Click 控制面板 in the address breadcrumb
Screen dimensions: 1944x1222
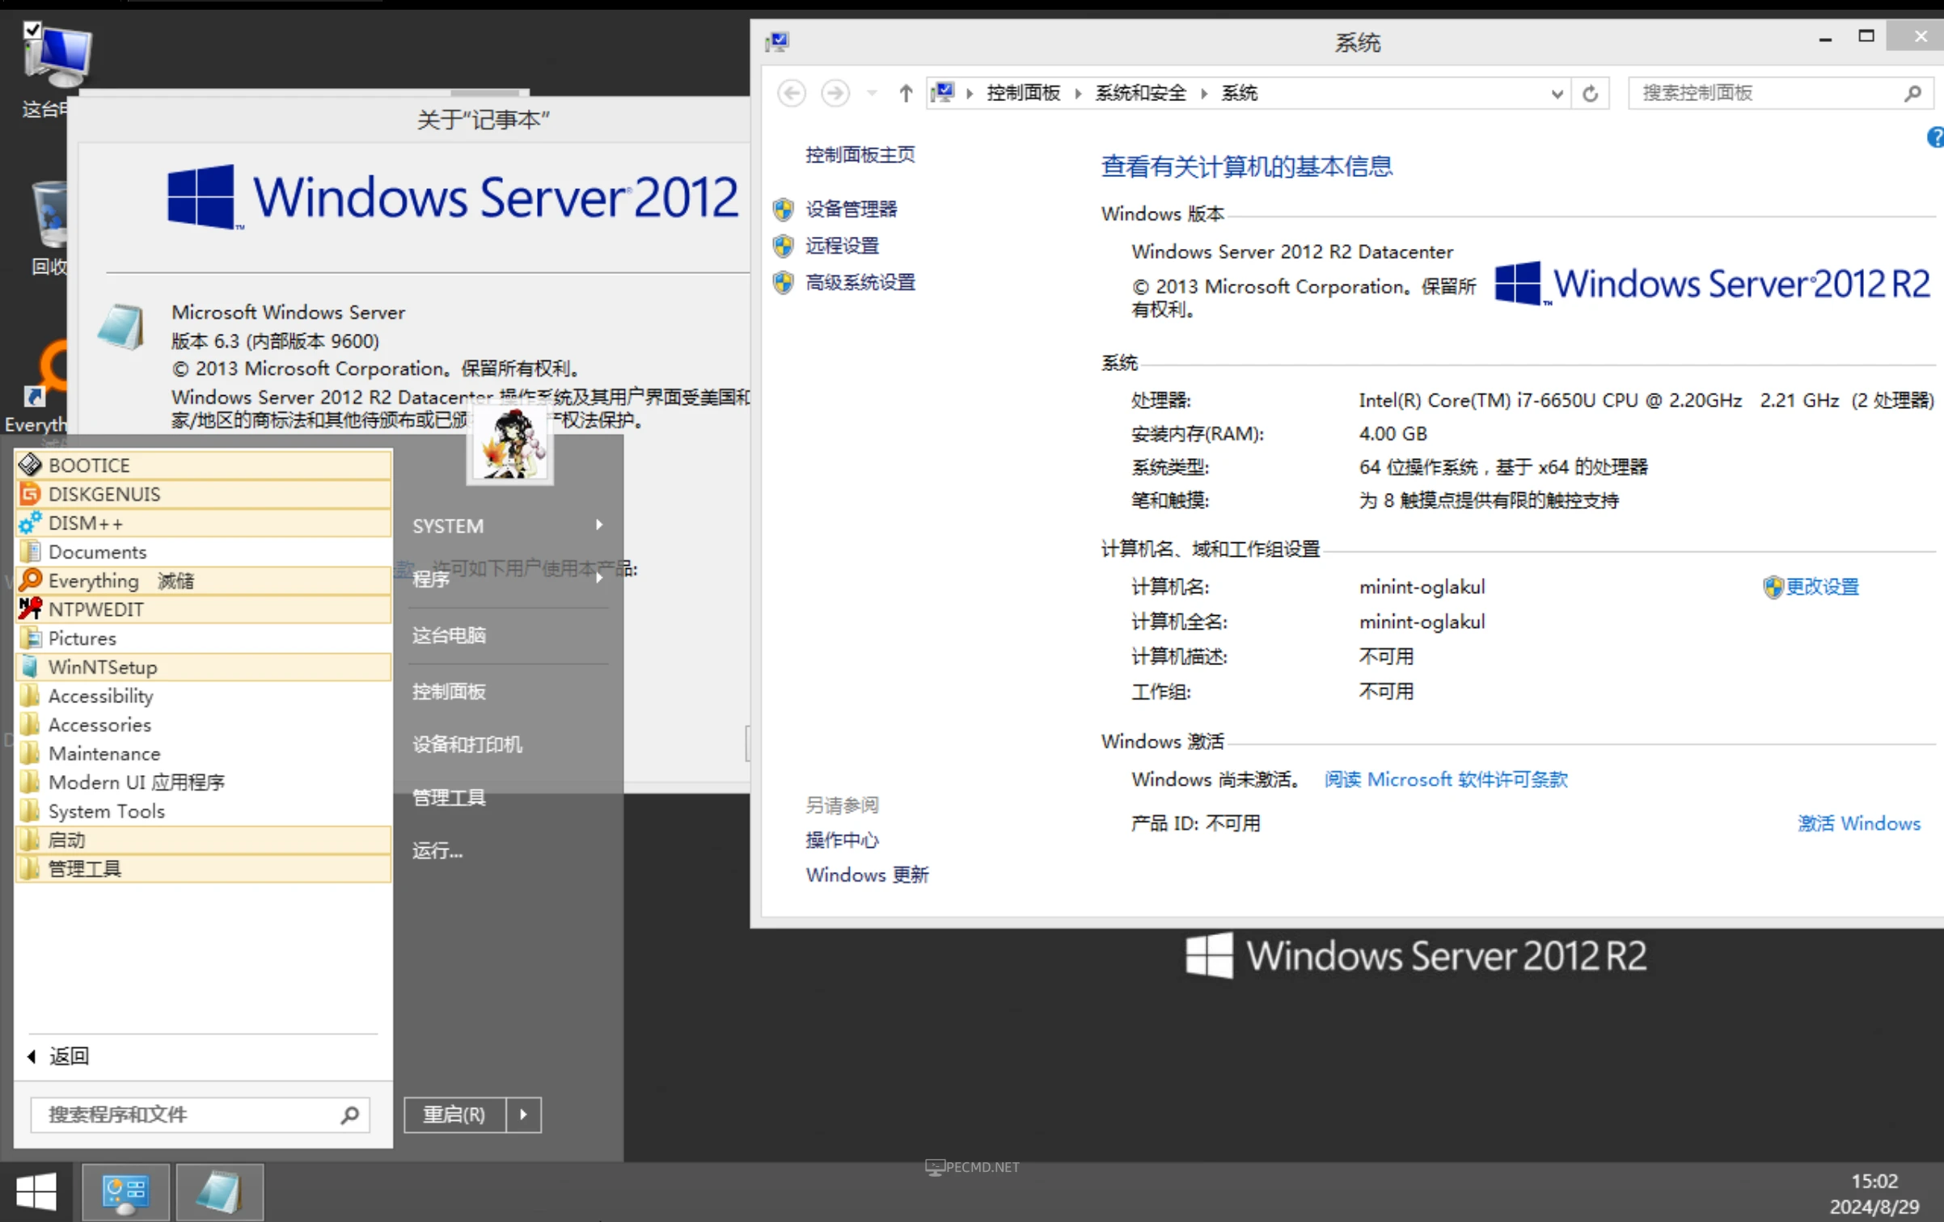click(1023, 93)
